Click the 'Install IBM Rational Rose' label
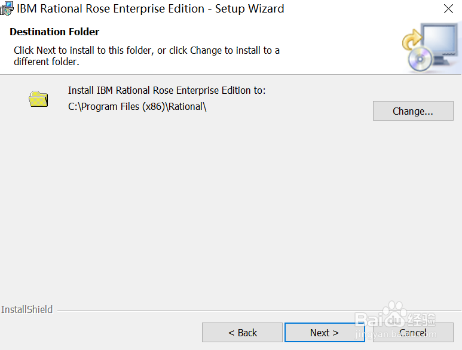462x350 pixels. (167, 90)
